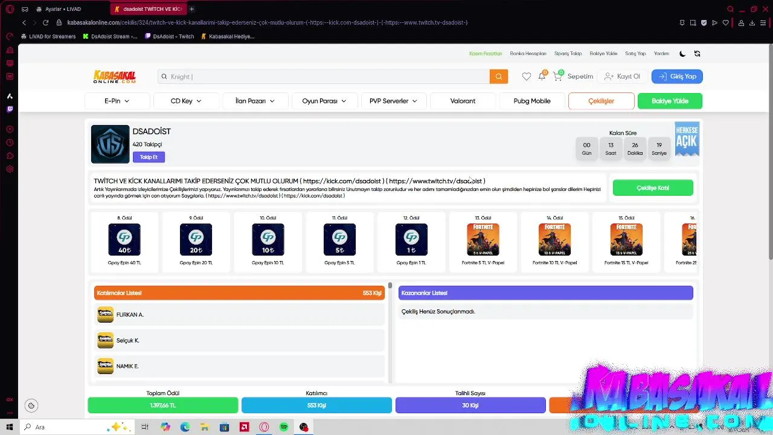Expand the Oyun Parası dropdown menu
Image resolution: width=773 pixels, height=435 pixels.
pyautogui.click(x=324, y=101)
